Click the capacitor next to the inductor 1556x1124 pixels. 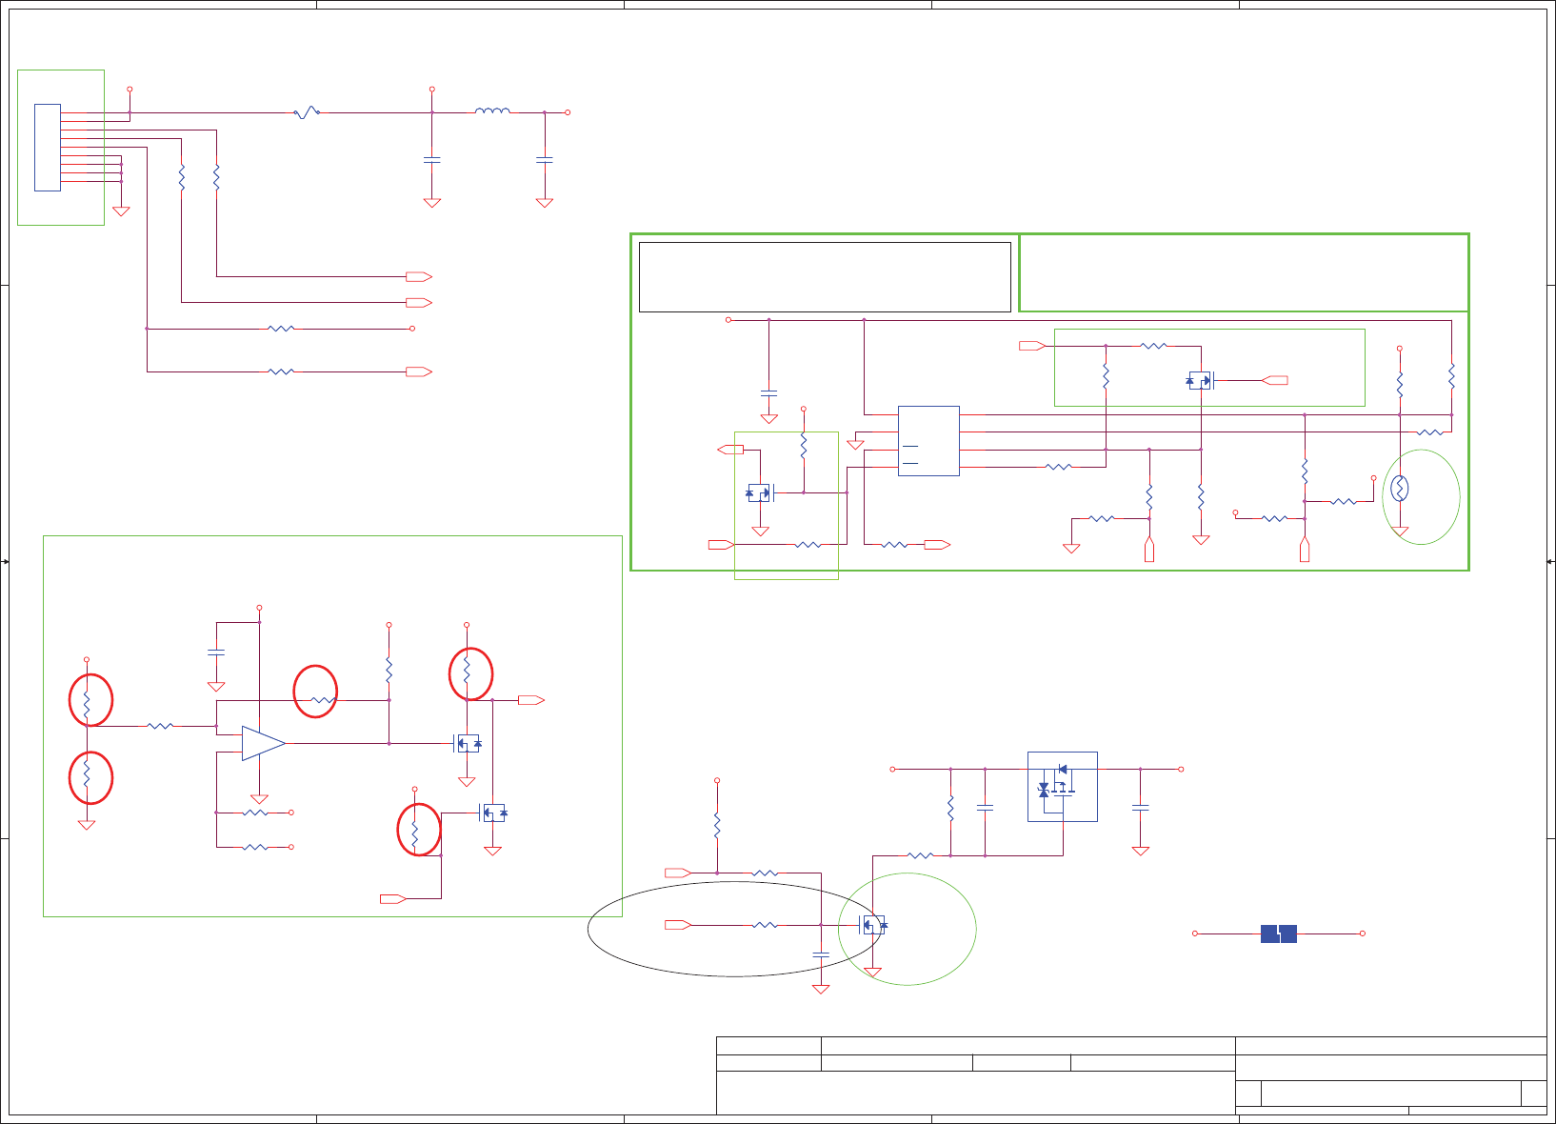(545, 160)
